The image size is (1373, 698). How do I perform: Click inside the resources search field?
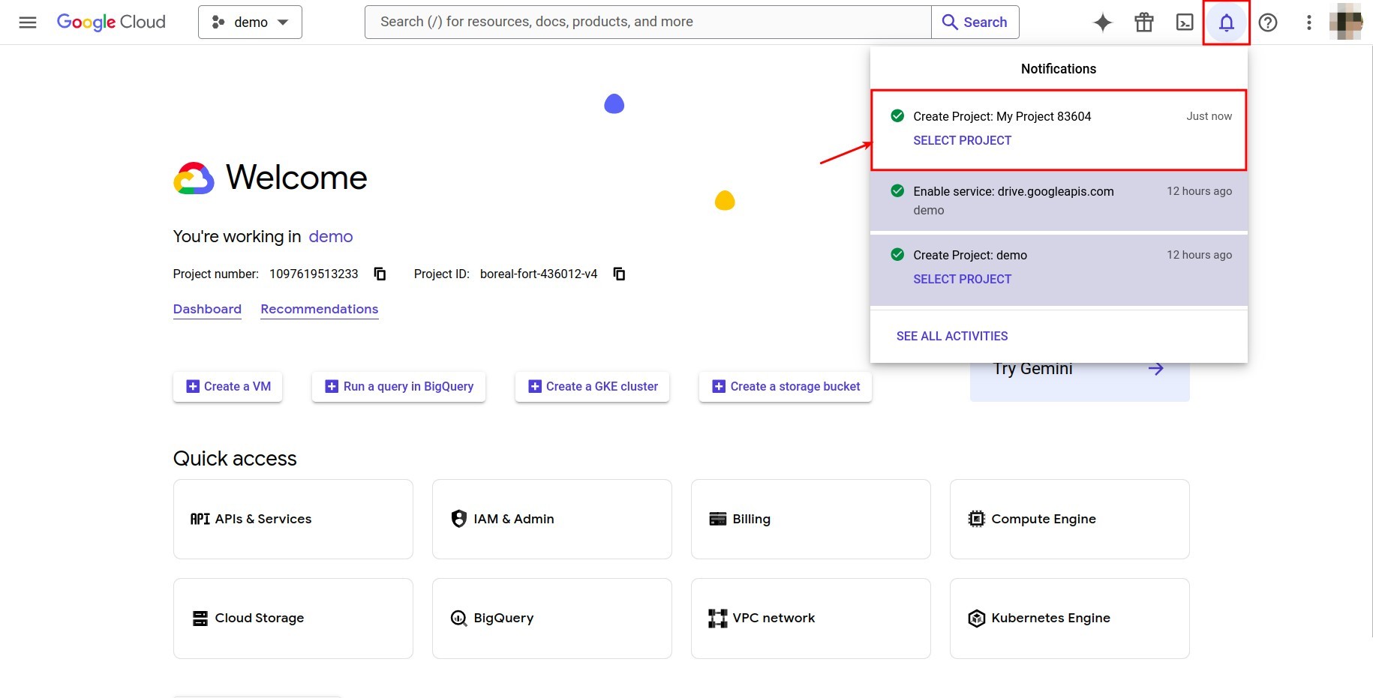pyautogui.click(x=645, y=21)
